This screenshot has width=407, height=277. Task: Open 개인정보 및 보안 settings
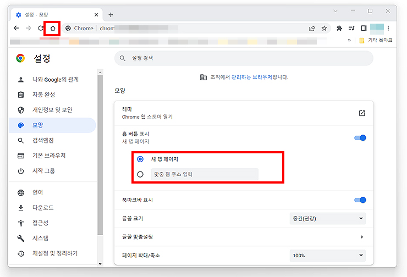coord(52,110)
